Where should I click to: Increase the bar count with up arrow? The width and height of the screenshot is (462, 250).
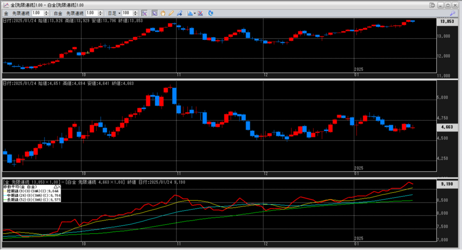coord(135,12)
